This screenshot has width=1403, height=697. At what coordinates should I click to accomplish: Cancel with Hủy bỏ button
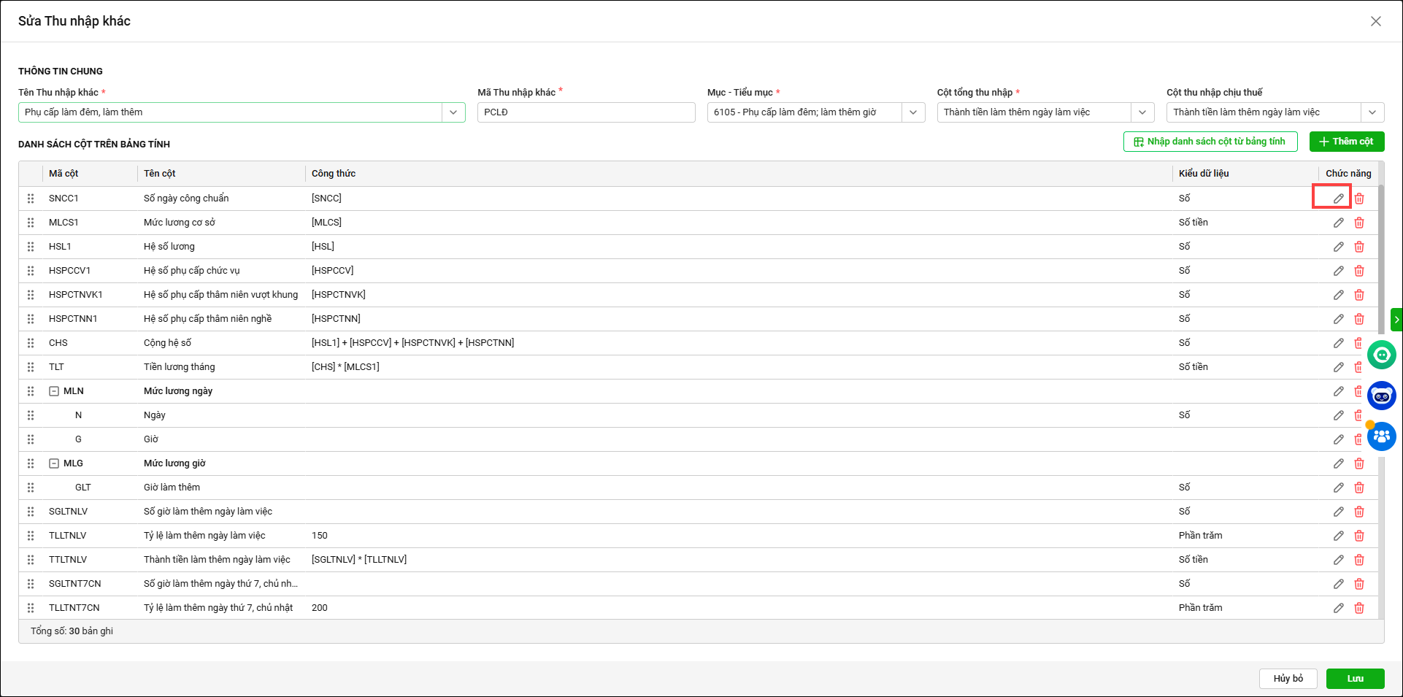pos(1288,679)
